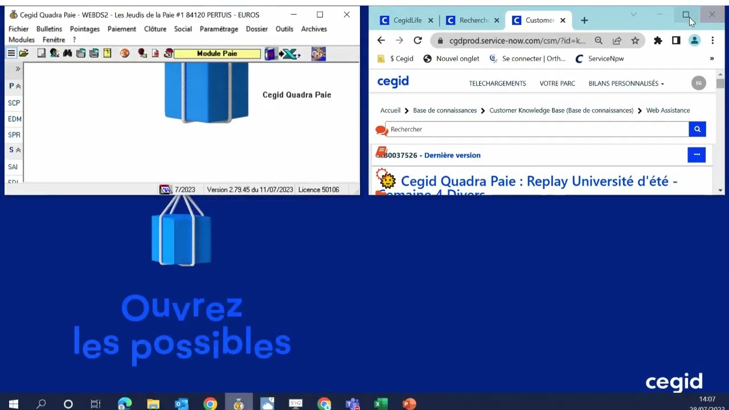Click the cegid logo on the portal page
Image resolution: width=729 pixels, height=410 pixels.
click(393, 82)
